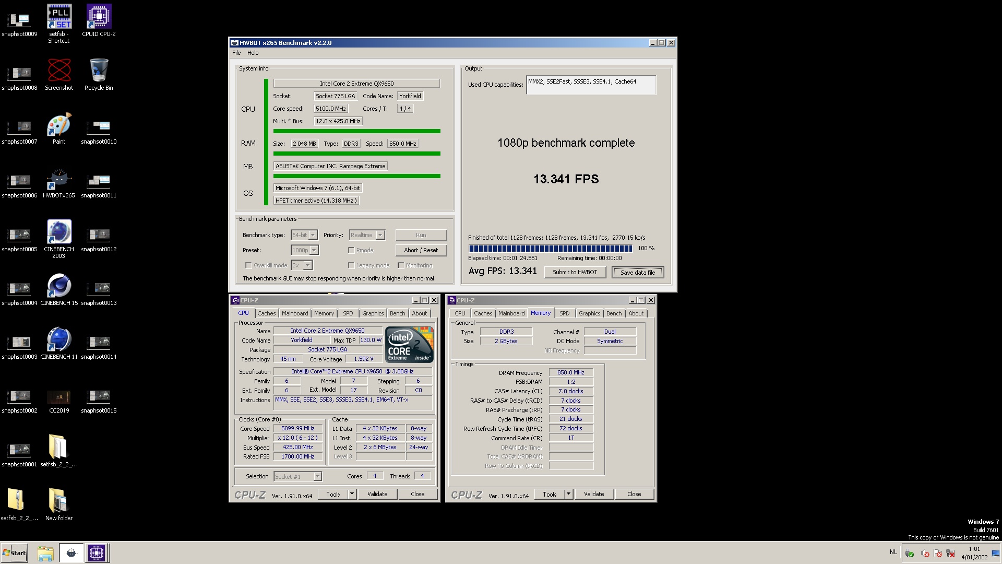The image size is (1002, 564).
Task: Open CINEBENCH 2003 desktop shortcut
Action: (59, 239)
